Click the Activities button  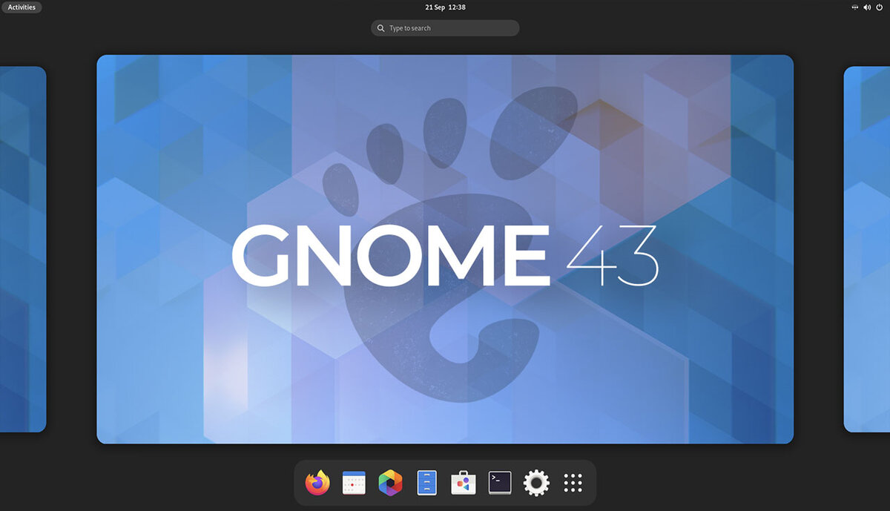[x=22, y=7]
